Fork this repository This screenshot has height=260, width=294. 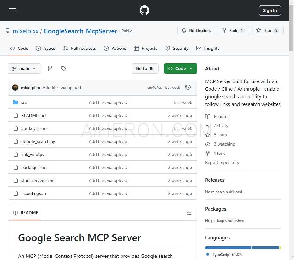tap(233, 31)
